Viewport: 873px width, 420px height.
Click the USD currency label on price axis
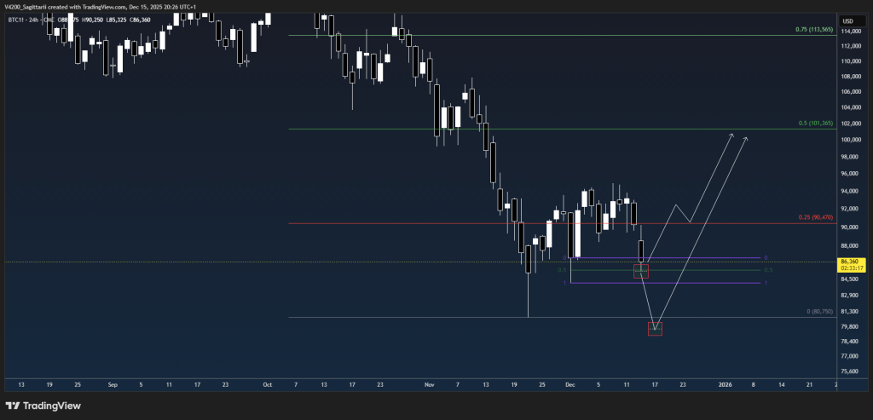848,20
